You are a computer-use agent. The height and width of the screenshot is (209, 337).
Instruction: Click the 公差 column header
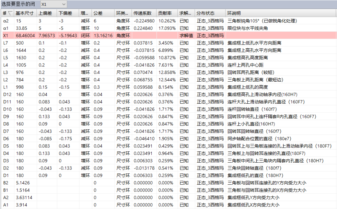[98, 13]
